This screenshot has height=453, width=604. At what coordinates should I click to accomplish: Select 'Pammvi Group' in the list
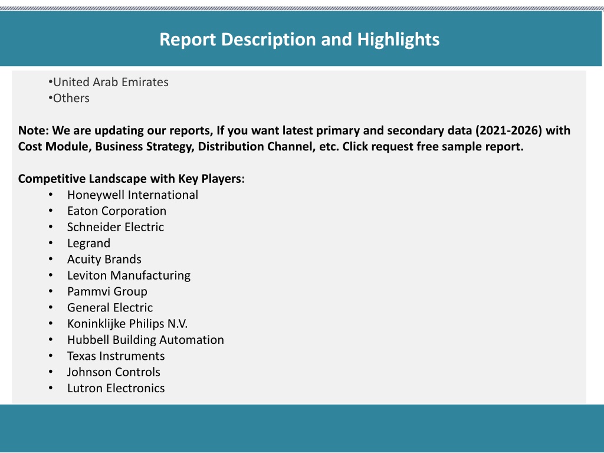point(107,291)
